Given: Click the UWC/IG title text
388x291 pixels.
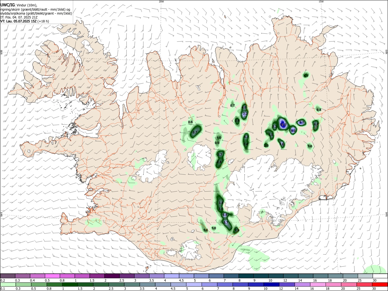Looking at the screenshot, I should point(7,5).
